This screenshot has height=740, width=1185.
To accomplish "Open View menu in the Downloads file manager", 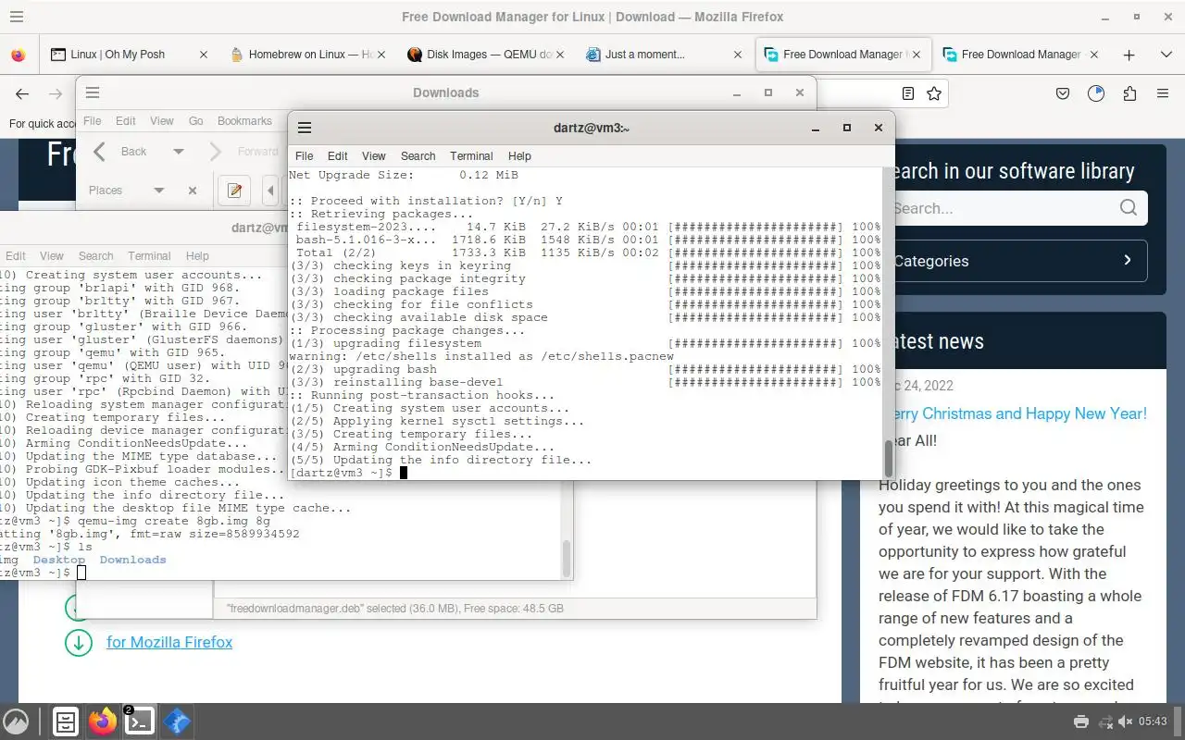I will (162, 121).
